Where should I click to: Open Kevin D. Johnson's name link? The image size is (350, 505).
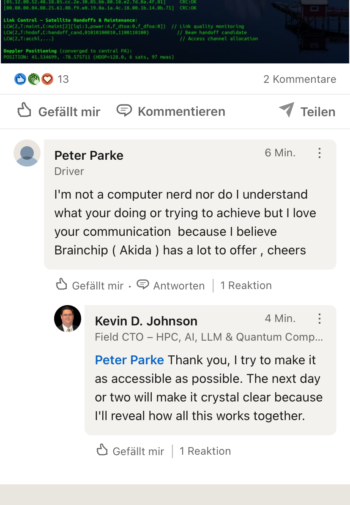[146, 321]
